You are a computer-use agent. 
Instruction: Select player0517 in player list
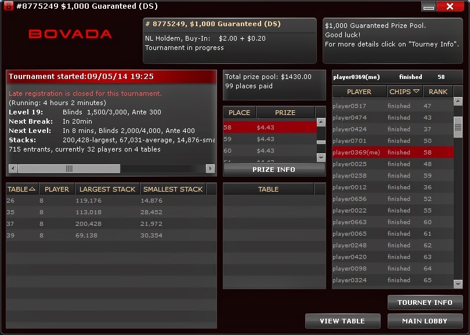point(393,106)
